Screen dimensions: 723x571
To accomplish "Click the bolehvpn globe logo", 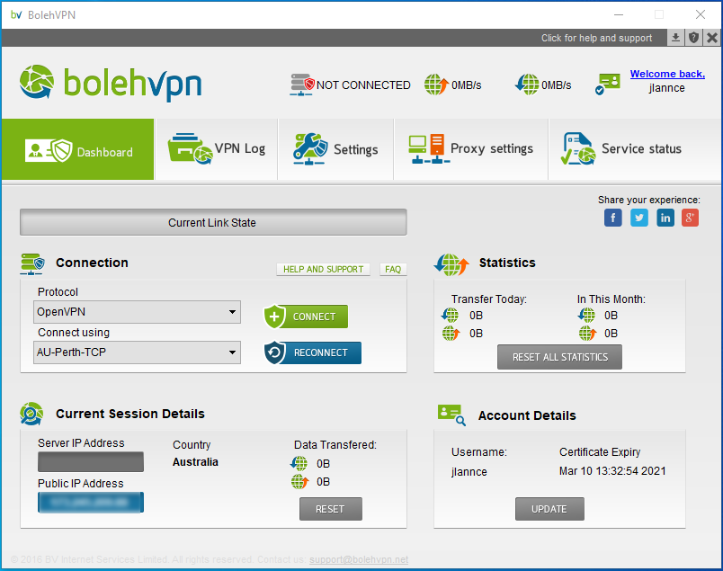I will [x=37, y=82].
